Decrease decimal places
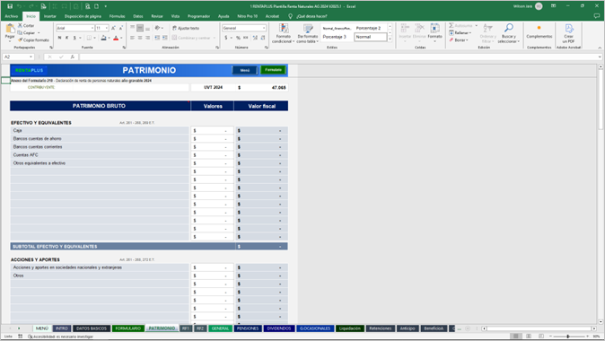The width and height of the screenshot is (605, 341). pyautogui.click(x=263, y=38)
